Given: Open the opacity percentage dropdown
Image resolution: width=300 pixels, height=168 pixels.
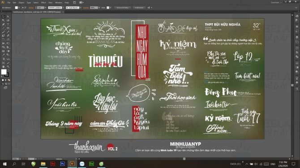Looking at the screenshot, I should click(99, 8).
